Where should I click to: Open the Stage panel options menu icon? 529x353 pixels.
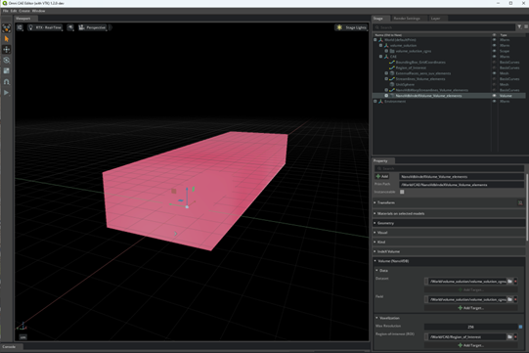pyautogui.click(x=526, y=27)
